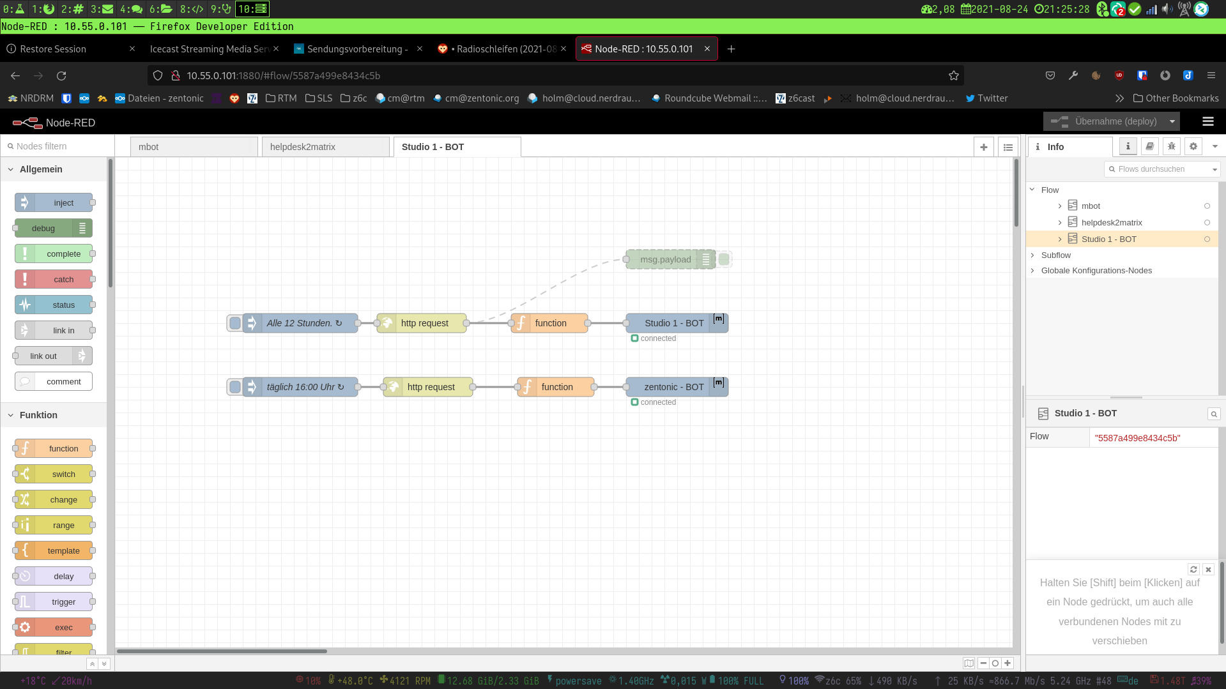1226x689 pixels.
Task: Open the Node-RED main menu
Action: tap(1208, 121)
